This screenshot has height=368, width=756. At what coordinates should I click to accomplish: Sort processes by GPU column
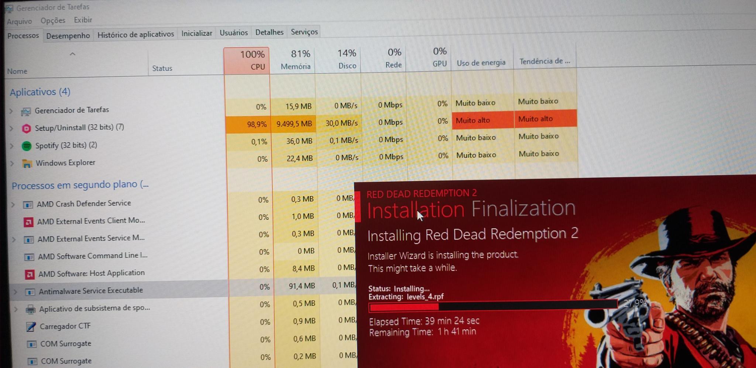coord(429,58)
